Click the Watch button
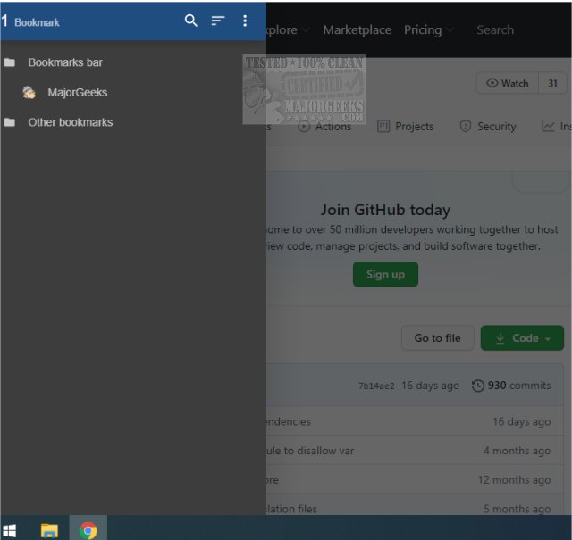572x540 pixels. [x=508, y=83]
